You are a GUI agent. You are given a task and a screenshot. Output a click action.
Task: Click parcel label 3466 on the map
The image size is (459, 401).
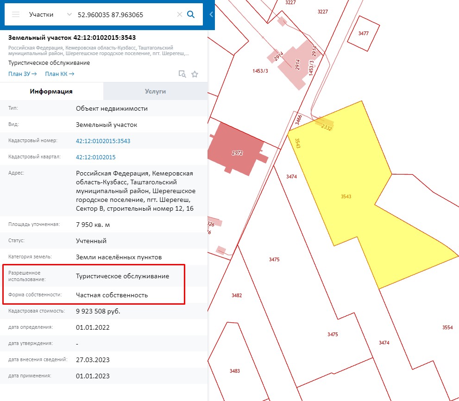[298, 120]
